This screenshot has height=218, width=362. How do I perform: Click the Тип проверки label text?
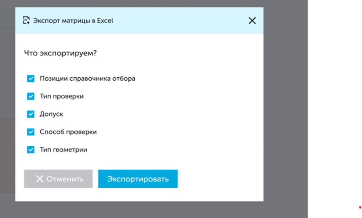click(62, 96)
